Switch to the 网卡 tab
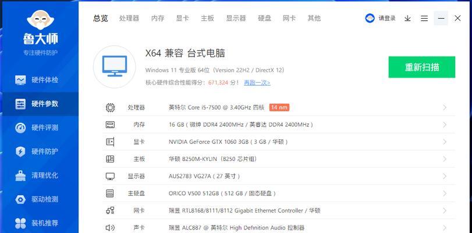This screenshot has width=472, height=233. point(289,19)
